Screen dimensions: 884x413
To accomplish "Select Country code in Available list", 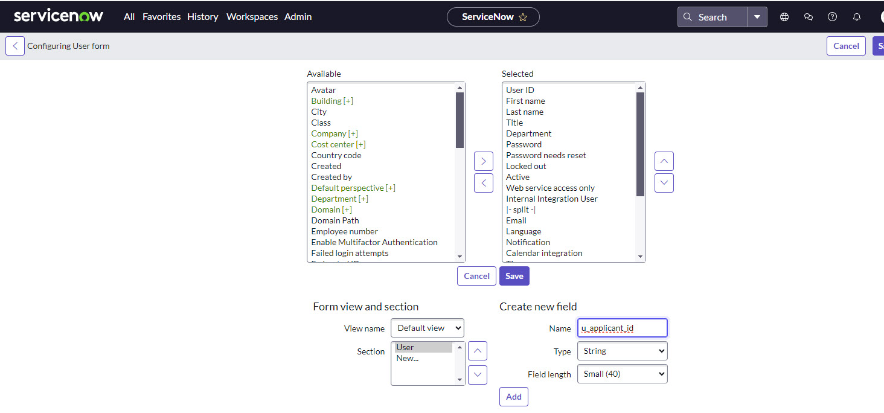I will 336,155.
